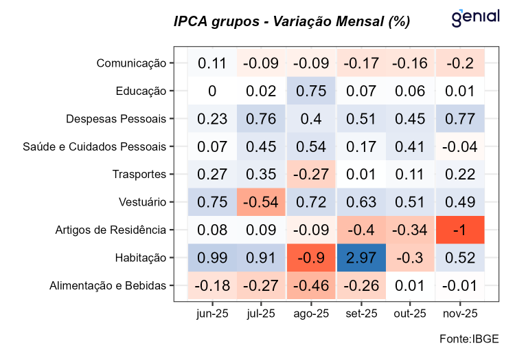The height and width of the screenshot is (361, 515).
Task: Click the chart title IPCA grupos
Action: click(292, 21)
